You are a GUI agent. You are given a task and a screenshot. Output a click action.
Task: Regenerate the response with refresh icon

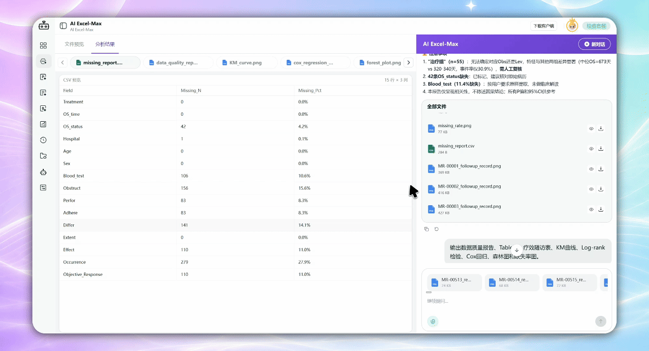click(437, 229)
